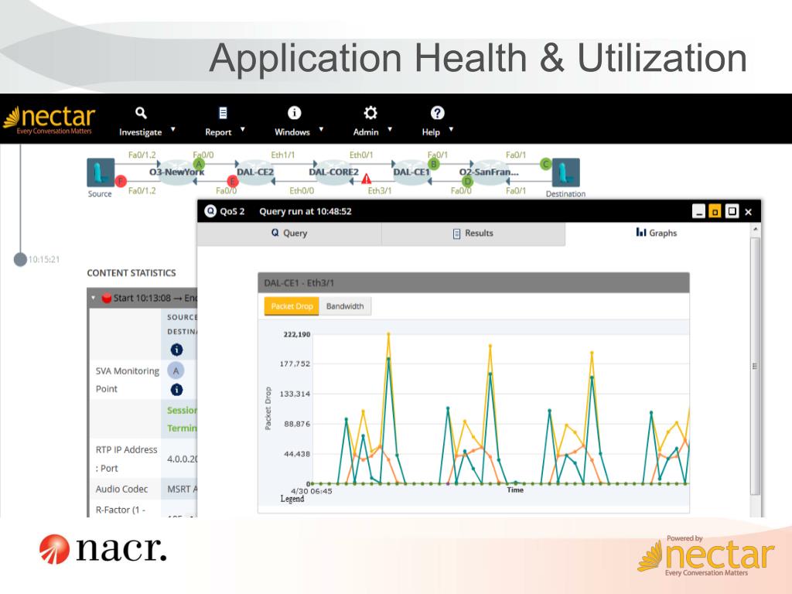This screenshot has width=792, height=594.
Task: Click the CONTENT STATISTICS heading
Action: (x=131, y=273)
